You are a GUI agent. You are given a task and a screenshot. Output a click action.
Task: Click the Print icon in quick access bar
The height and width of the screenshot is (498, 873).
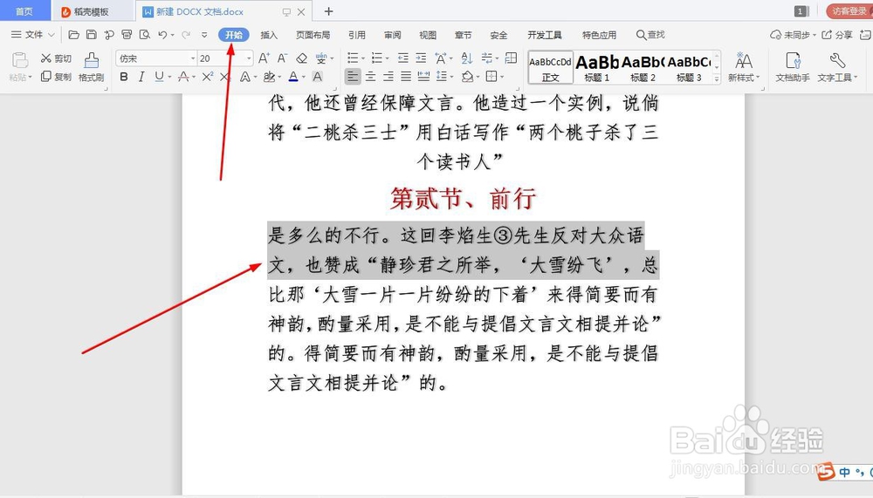pyautogui.click(x=127, y=35)
